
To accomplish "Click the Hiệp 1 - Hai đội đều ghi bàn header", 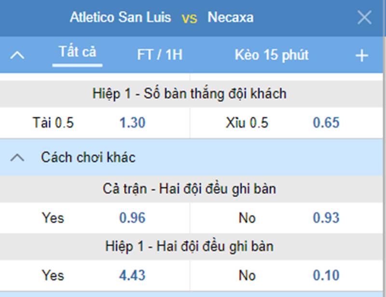I will click(189, 246).
